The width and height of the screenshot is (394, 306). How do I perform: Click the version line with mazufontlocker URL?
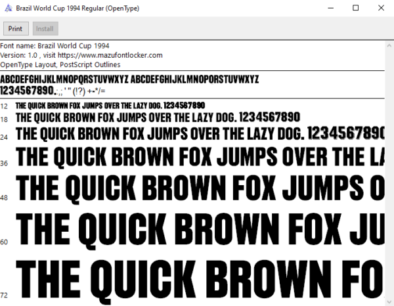click(x=81, y=55)
